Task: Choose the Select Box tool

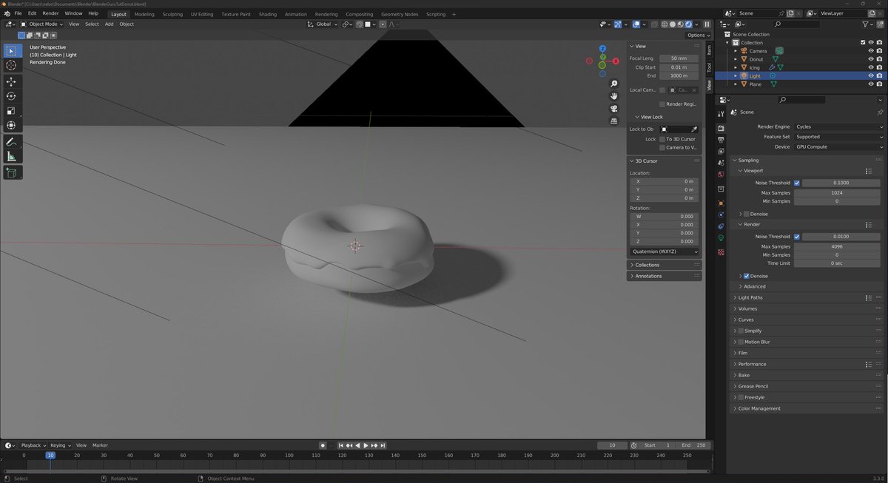Action: click(x=12, y=50)
